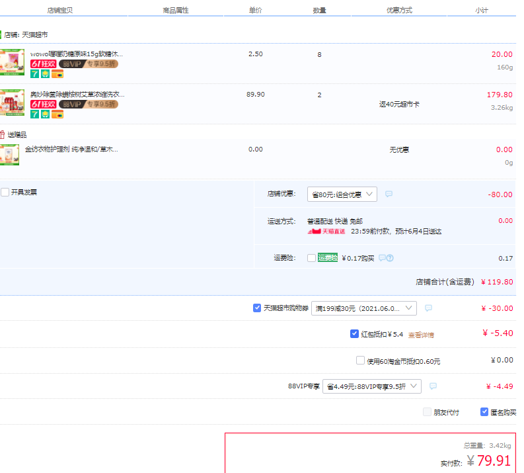Click the green 7-day icon under wowo candy item
The height and width of the screenshot is (473, 524).
pyautogui.click(x=35, y=74)
